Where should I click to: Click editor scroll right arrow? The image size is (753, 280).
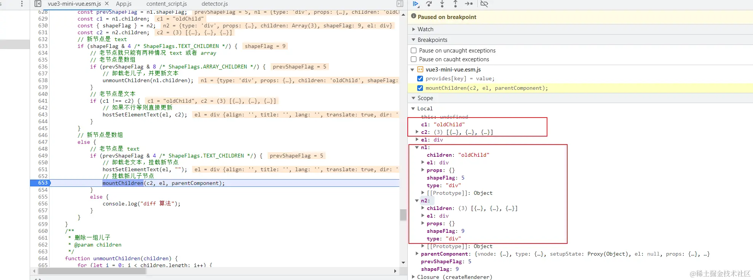[395, 271]
